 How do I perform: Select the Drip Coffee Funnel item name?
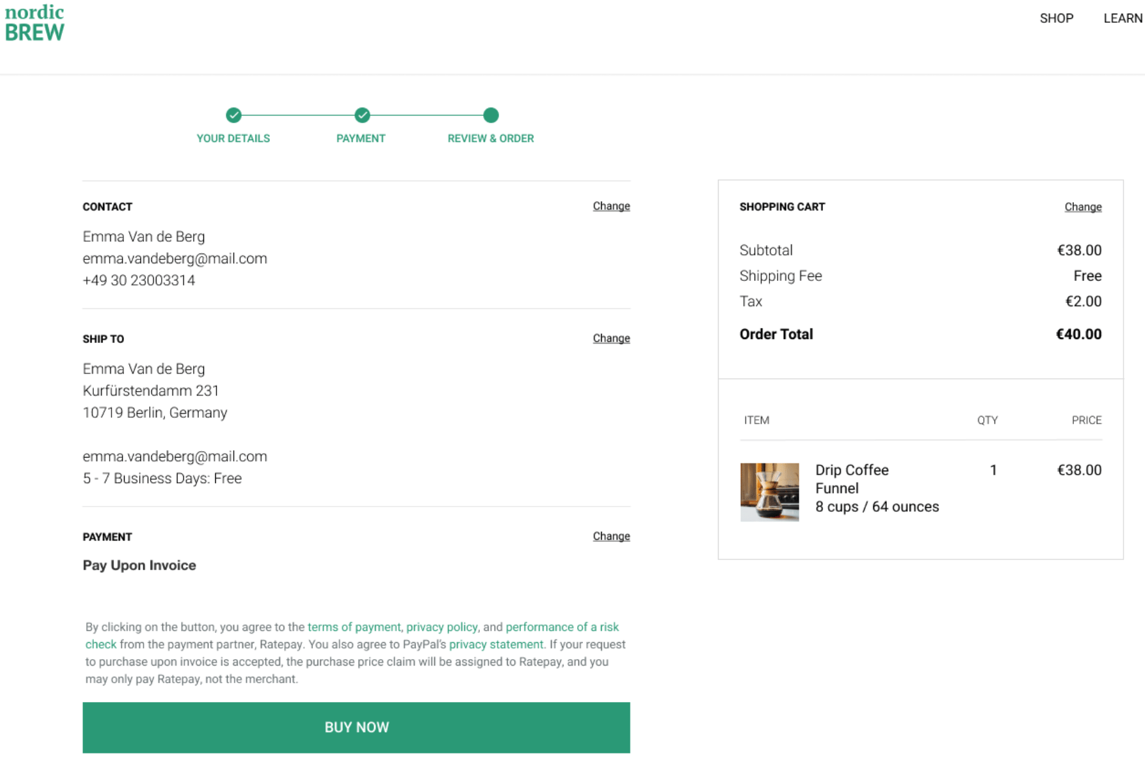tap(852, 478)
